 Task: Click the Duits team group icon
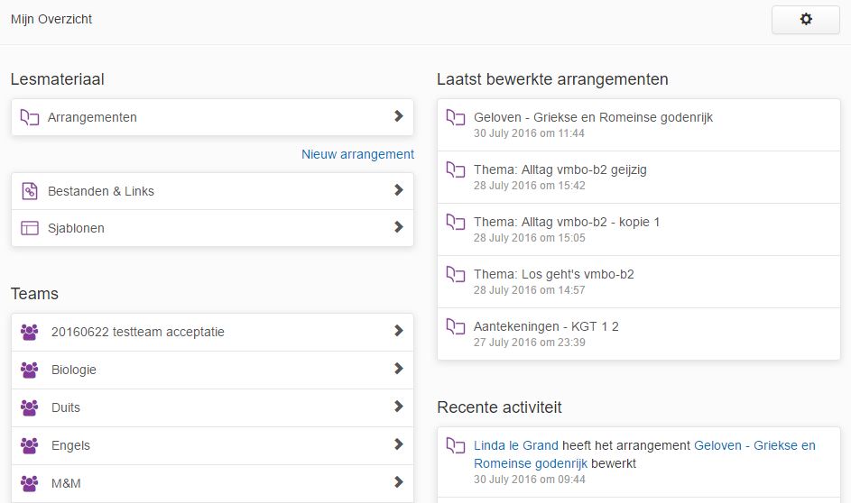(29, 407)
